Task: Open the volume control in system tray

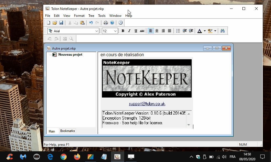Action: tap(224, 157)
